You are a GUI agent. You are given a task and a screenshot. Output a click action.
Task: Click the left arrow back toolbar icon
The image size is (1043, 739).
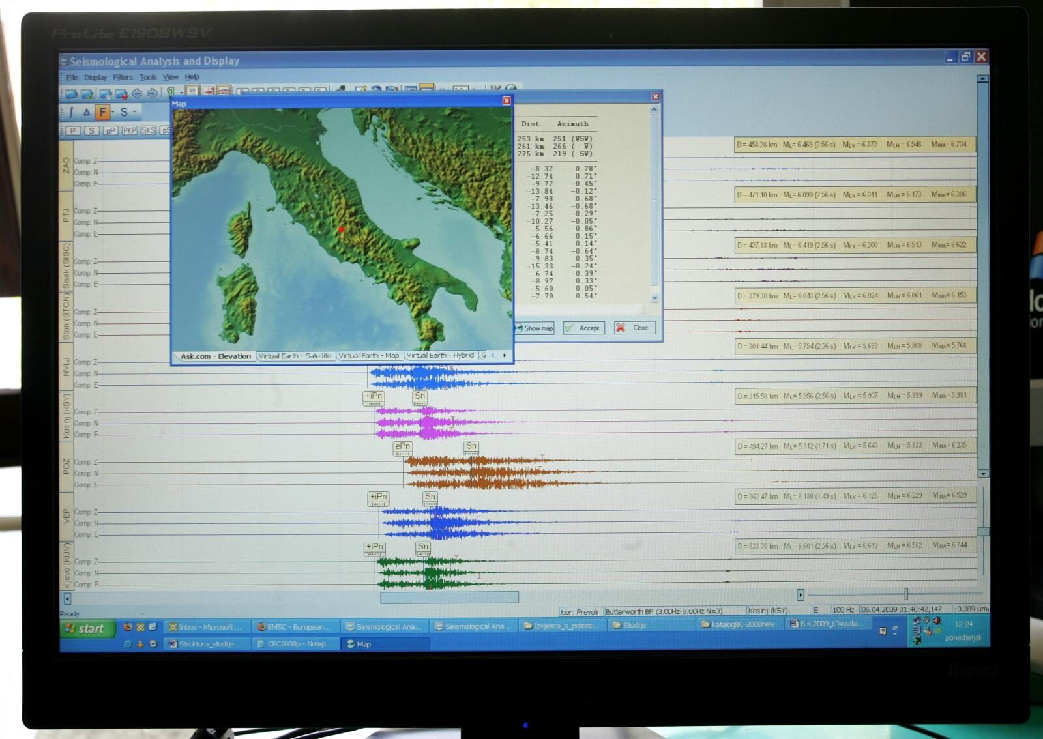click(137, 94)
